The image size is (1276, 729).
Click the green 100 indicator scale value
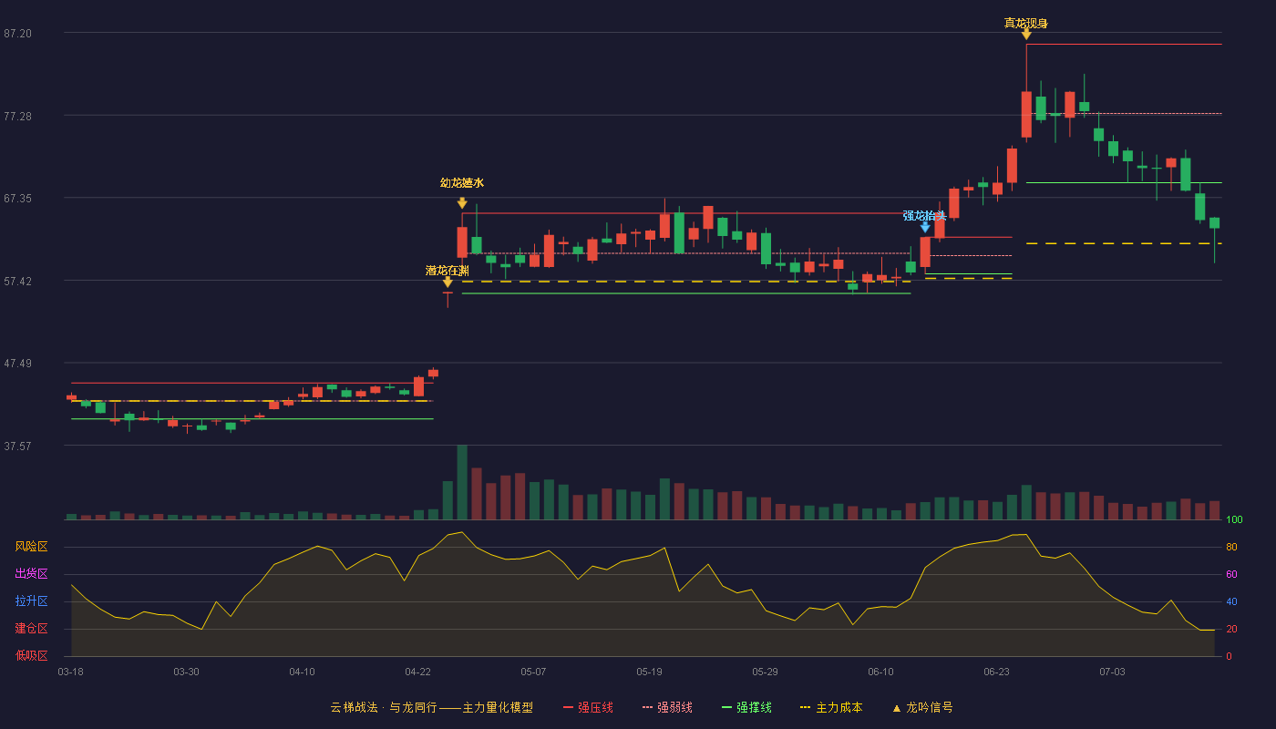tap(1234, 520)
